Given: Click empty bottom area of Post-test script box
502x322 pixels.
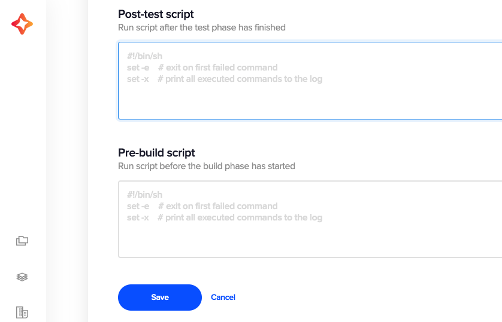Looking at the screenshot, I should 310,102.
